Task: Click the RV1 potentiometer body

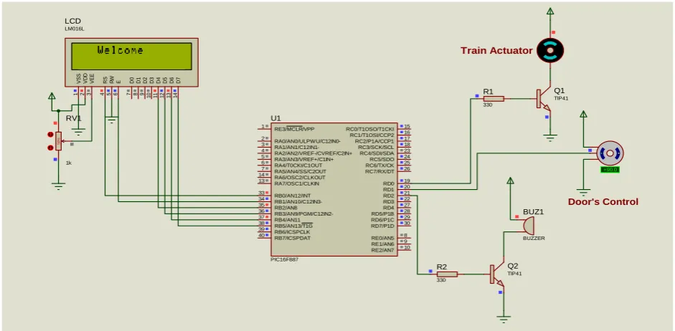Action: 58,141
